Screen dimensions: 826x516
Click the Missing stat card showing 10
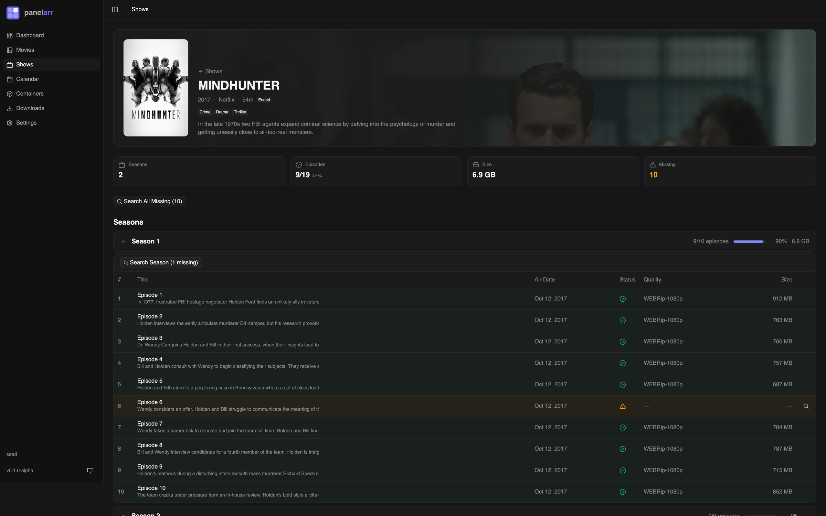point(730,171)
